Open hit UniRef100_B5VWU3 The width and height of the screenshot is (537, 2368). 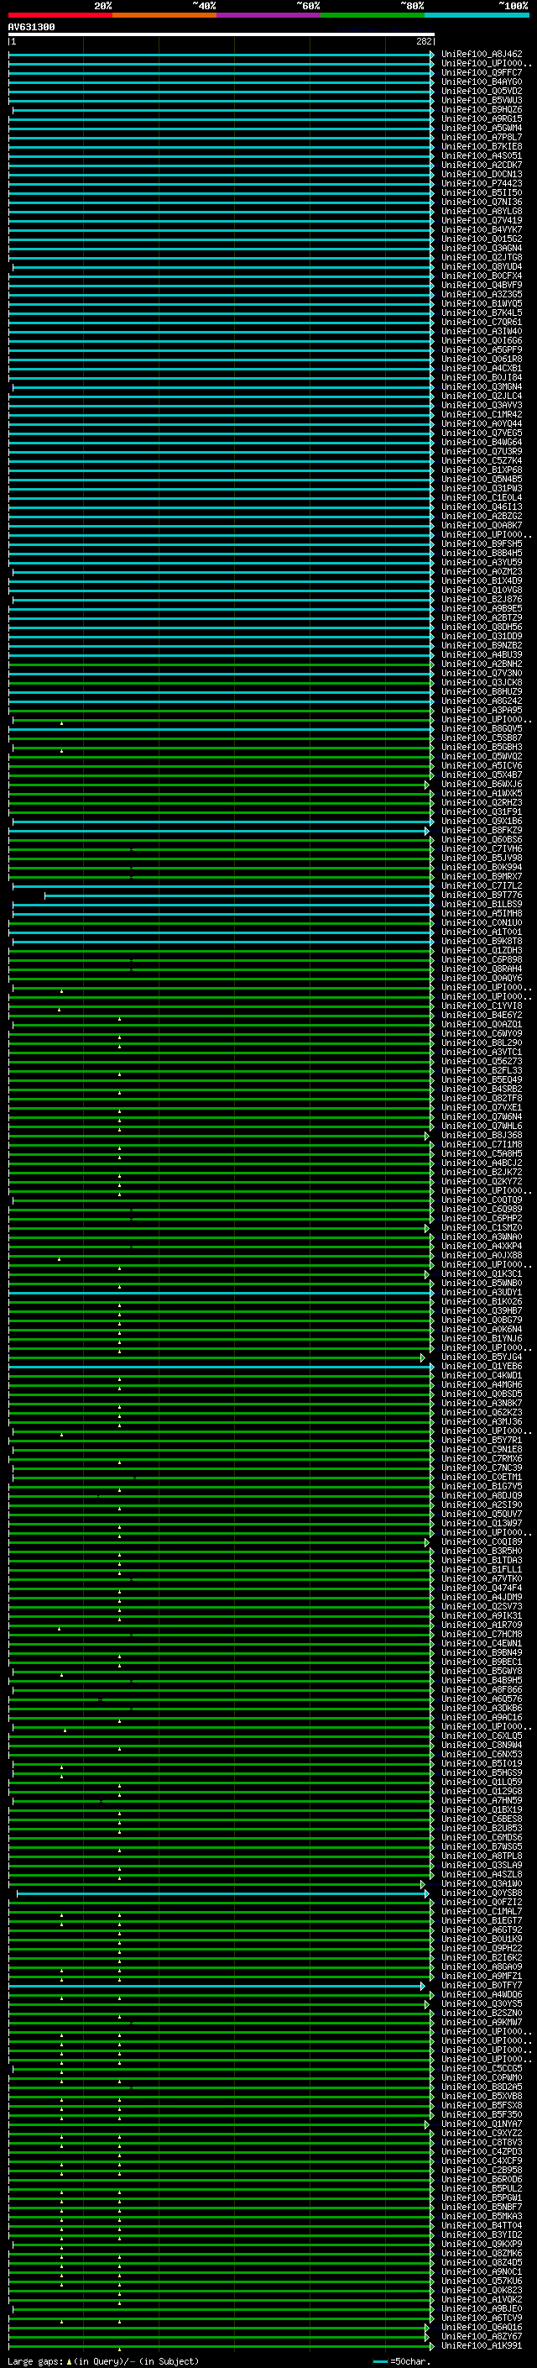(x=481, y=100)
